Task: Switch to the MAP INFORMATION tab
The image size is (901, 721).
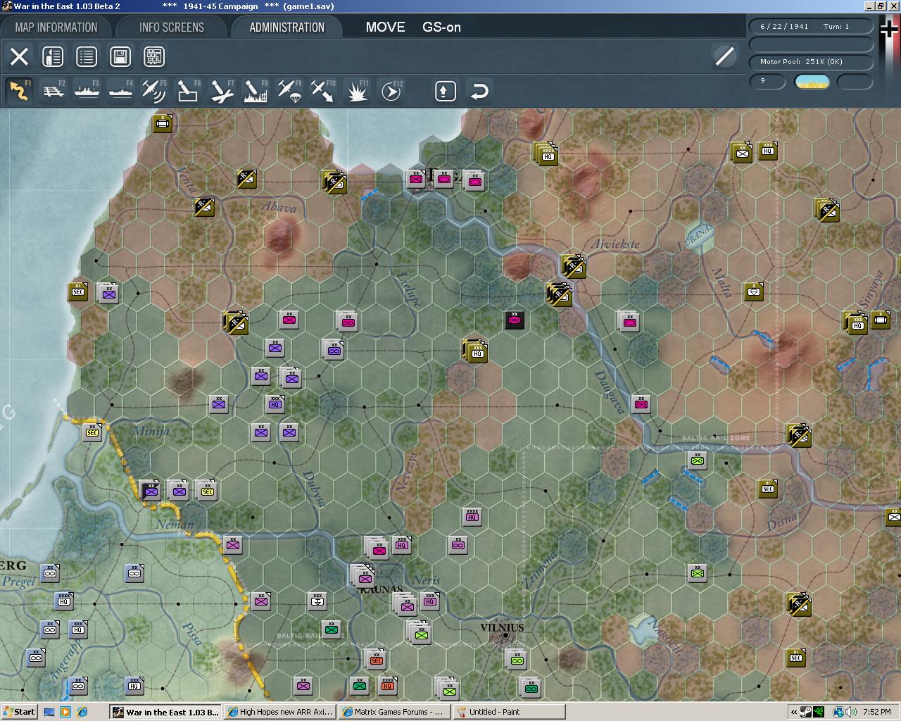Action: click(x=56, y=27)
